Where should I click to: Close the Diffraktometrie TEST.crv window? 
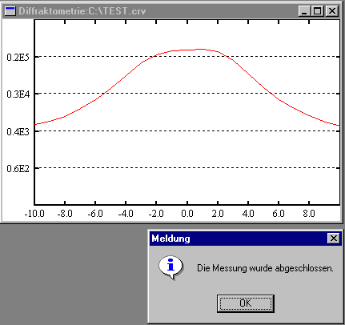pyautogui.click(x=332, y=11)
